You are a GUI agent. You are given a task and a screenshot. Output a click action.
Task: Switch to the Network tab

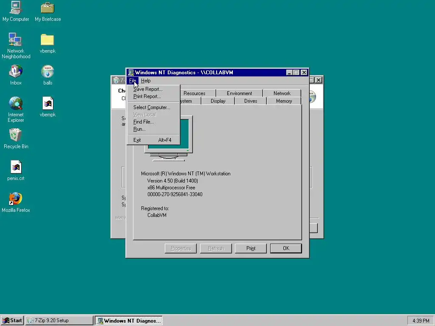[282, 93]
